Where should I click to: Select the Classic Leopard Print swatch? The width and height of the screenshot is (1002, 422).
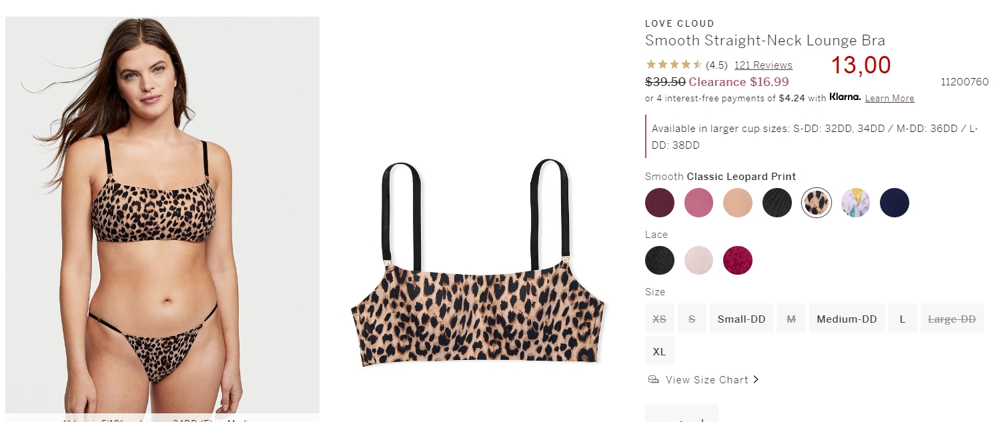(x=817, y=203)
